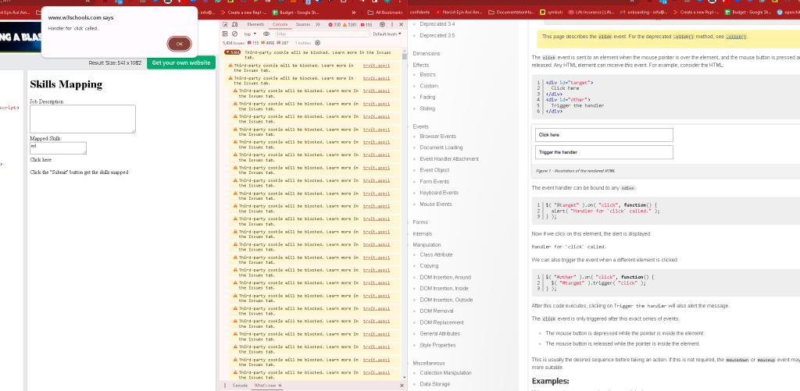Open the Manipulation category in jQuery sidebar
The height and width of the screenshot is (391, 800).
coord(427,245)
